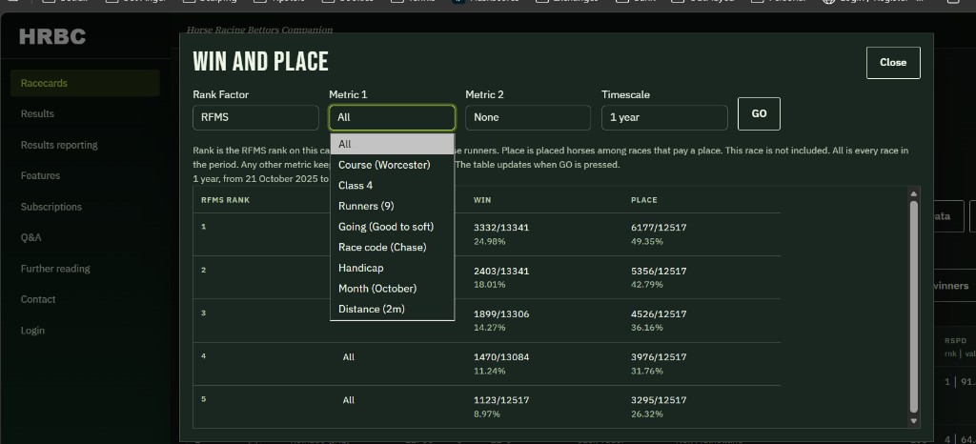Collapse the Metric 1 combo box
Image resolution: width=976 pixels, height=444 pixels.
(392, 117)
